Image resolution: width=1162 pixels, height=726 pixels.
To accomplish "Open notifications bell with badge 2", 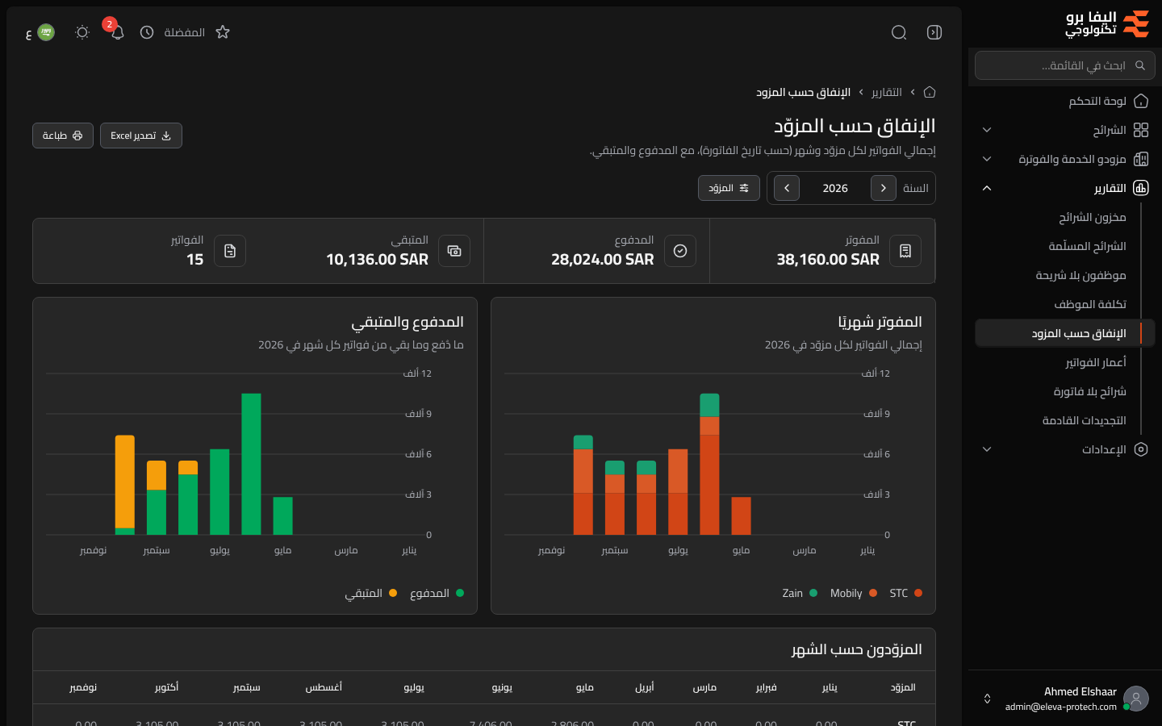I will coord(117,32).
